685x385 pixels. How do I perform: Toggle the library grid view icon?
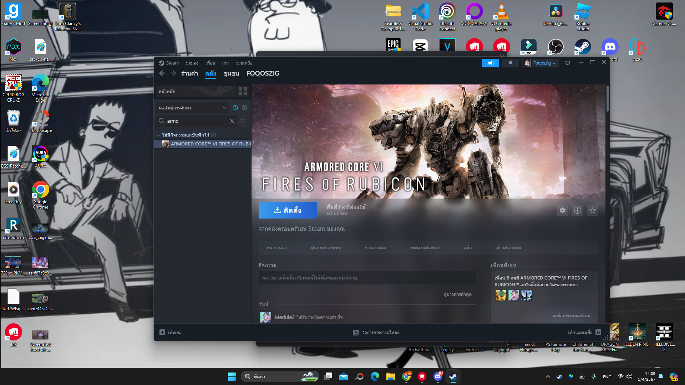(x=243, y=91)
